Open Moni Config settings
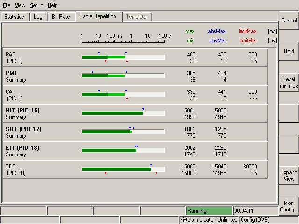This screenshot has height=224, width=299. (289, 206)
